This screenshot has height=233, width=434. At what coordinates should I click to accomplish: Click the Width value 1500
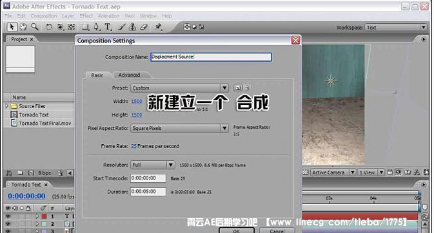[x=137, y=102]
